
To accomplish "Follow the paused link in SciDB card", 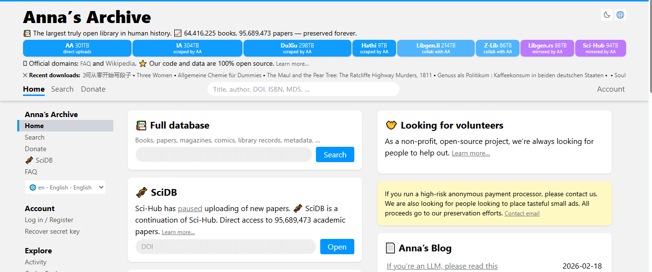I will point(190,209).
